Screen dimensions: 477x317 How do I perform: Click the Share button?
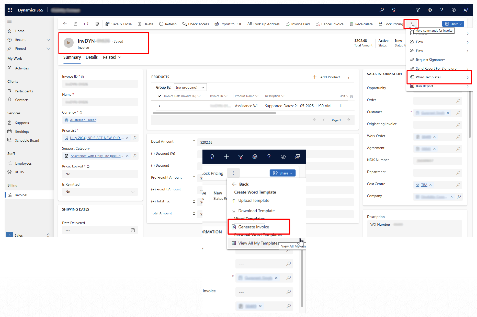[453, 24]
